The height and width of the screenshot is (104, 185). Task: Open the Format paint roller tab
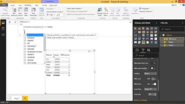143,50
